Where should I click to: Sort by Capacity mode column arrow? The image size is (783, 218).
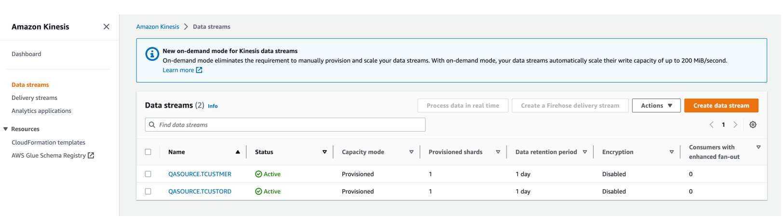pyautogui.click(x=412, y=152)
